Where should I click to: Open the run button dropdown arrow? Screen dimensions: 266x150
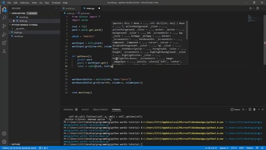click(x=254, y=8)
